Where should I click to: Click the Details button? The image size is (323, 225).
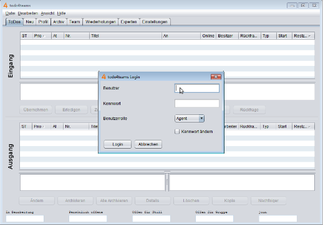coord(153,201)
